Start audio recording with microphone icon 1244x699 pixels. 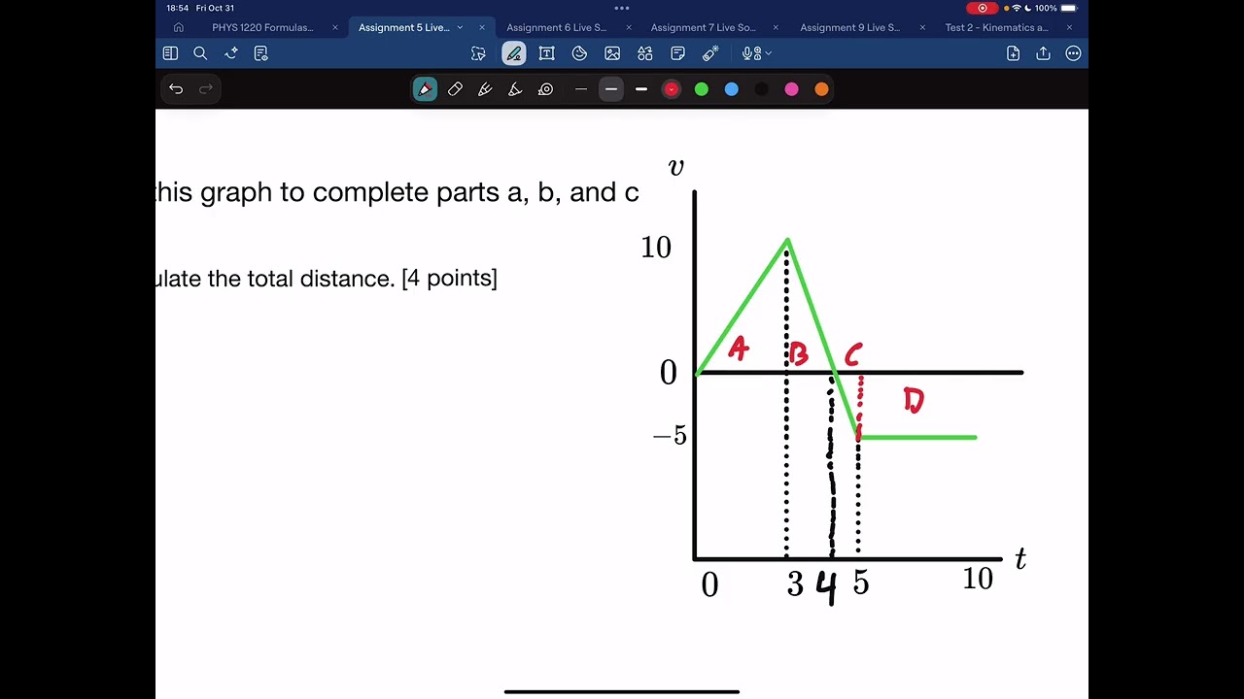(749, 53)
